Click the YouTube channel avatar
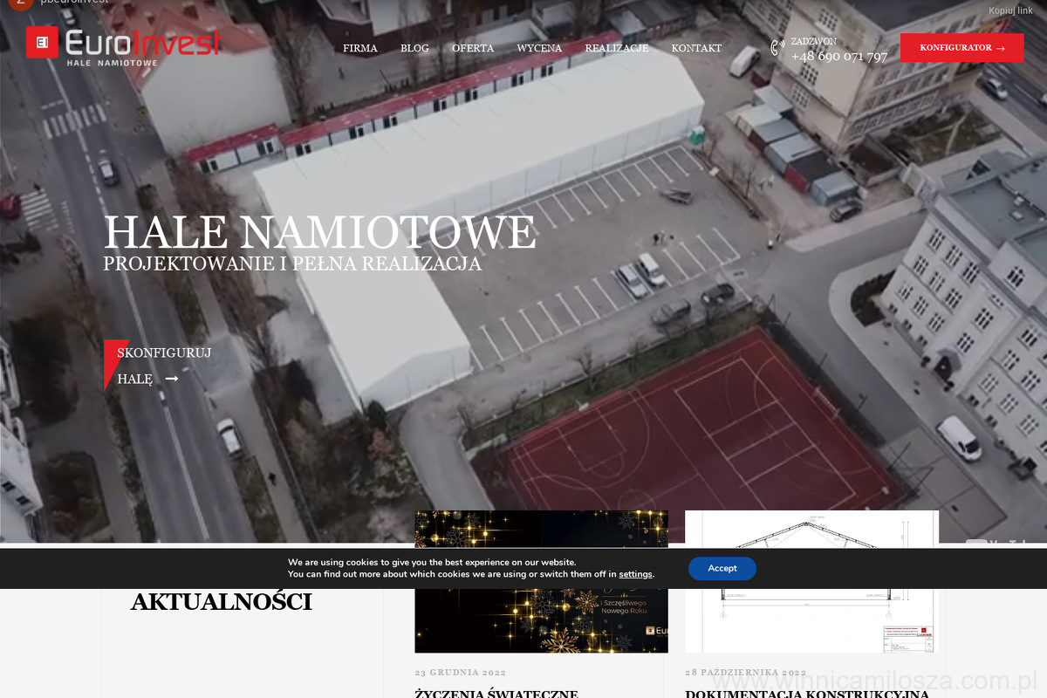1047x698 pixels. [x=19, y=3]
